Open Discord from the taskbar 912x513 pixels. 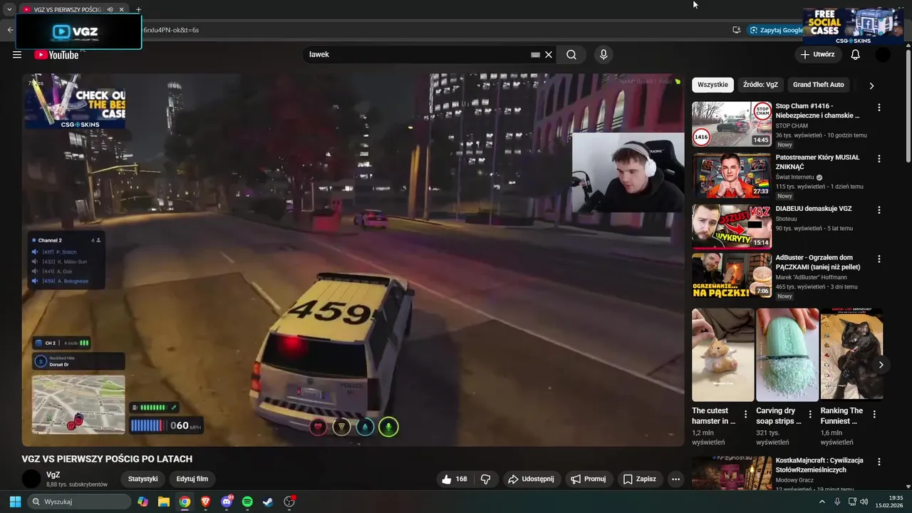[x=227, y=502]
